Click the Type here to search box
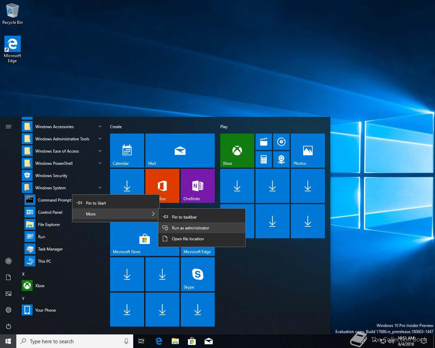Image resolution: width=435 pixels, height=348 pixels. point(75,341)
